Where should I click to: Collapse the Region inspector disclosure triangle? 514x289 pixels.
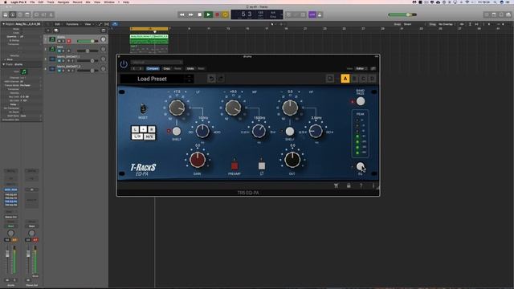pos(3,24)
